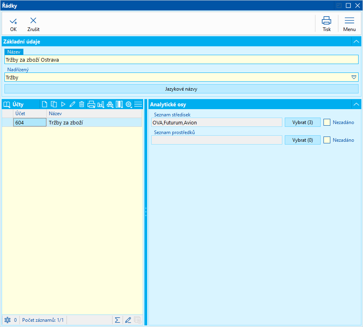Viewport: 363px width, 327px height.
Task: Tick Nezadáno checkbox for Seznam prostředků
Action: coord(327,140)
